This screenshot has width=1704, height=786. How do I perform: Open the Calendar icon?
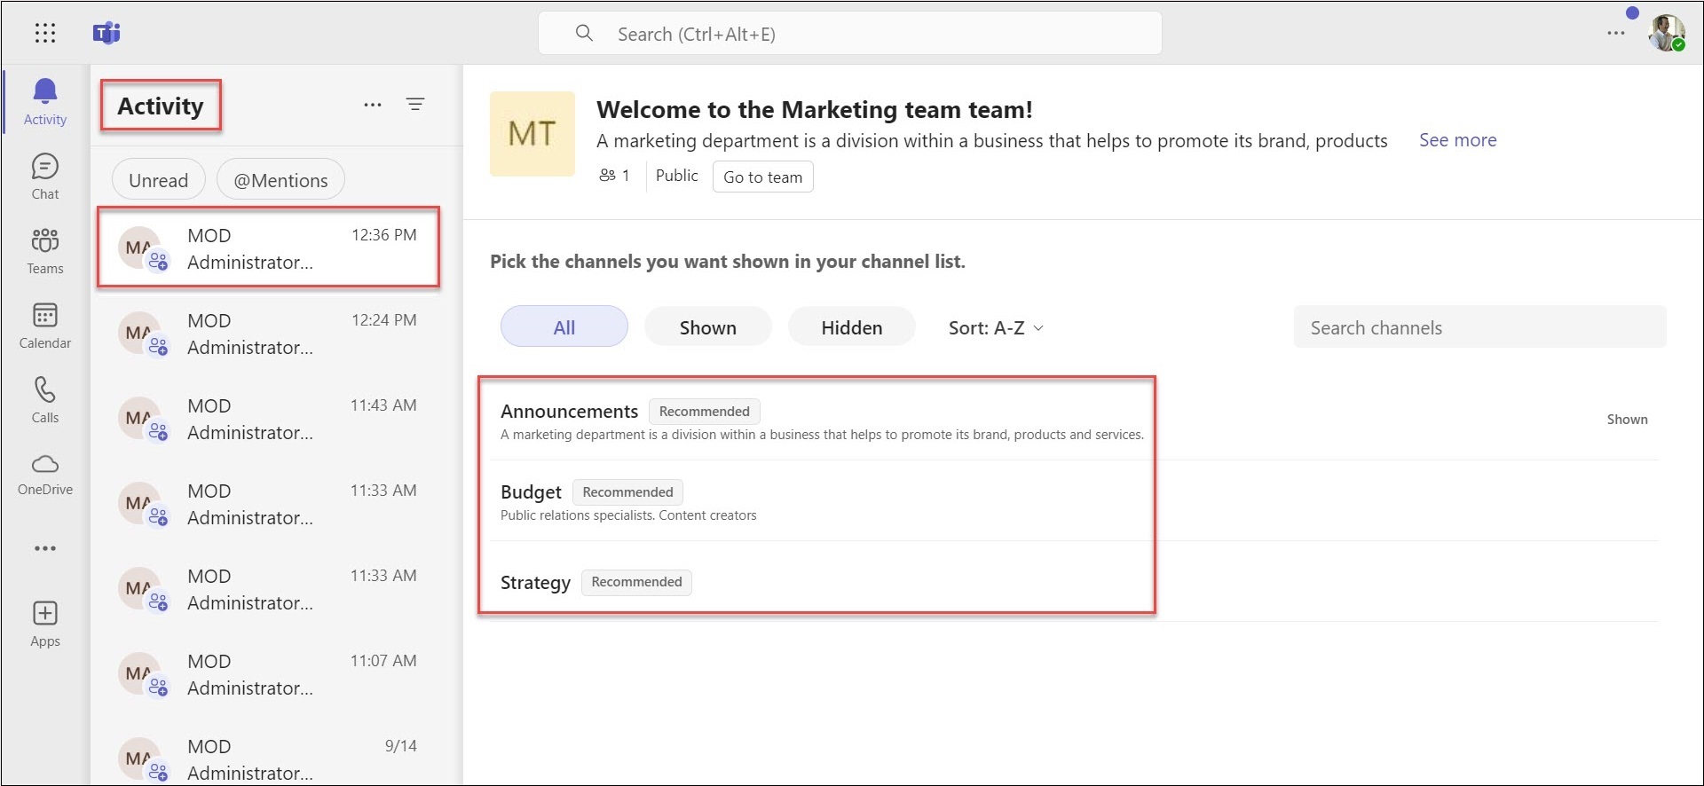pyautogui.click(x=45, y=316)
